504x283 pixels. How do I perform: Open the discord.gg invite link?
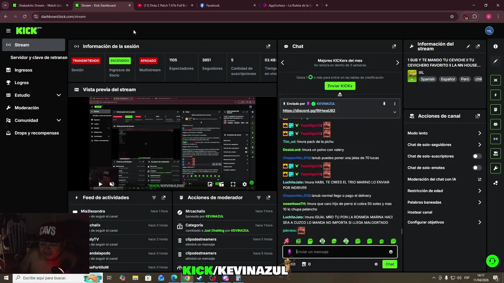pos(309,111)
